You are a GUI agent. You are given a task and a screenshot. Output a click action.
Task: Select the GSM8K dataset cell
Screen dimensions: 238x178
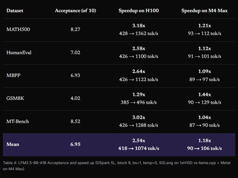[x=15, y=98]
